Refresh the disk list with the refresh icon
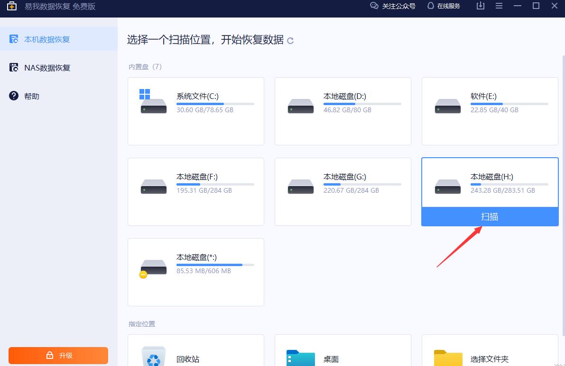This screenshot has width=565, height=366. pyautogui.click(x=290, y=41)
